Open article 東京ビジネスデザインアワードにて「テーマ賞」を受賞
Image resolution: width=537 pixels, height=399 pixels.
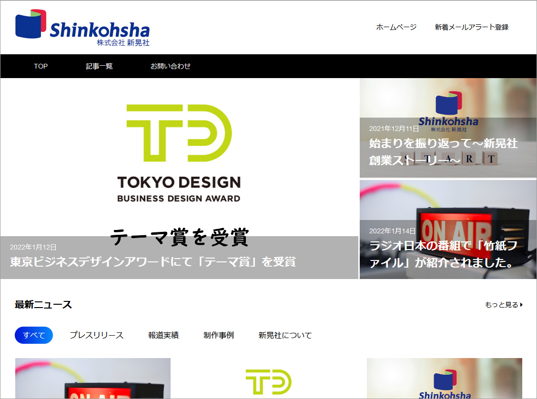click(x=153, y=262)
